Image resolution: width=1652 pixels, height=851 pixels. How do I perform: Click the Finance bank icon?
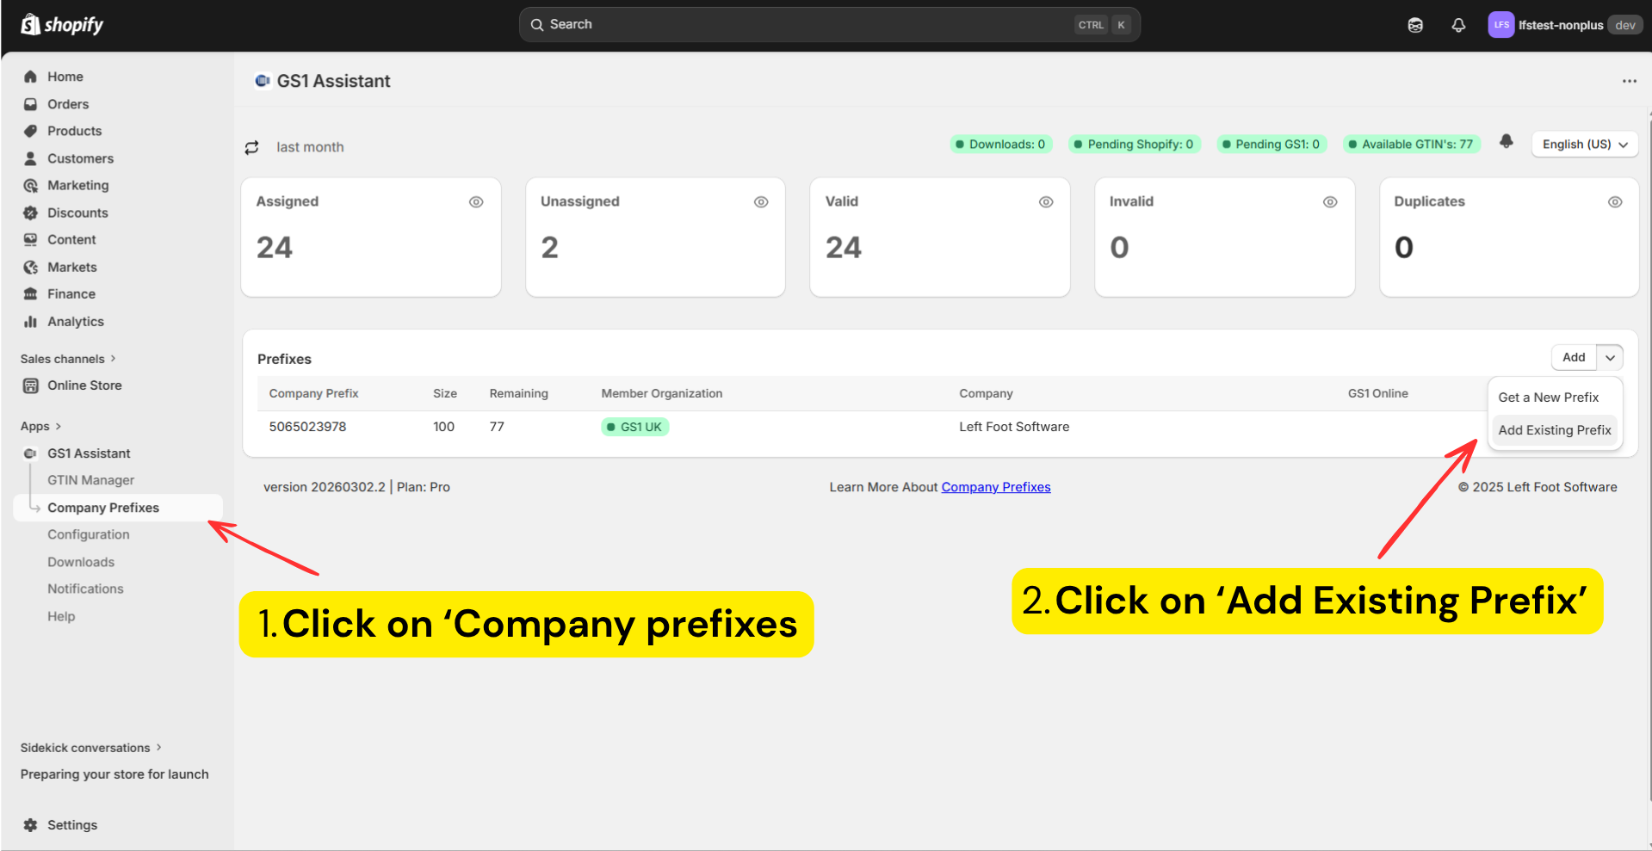31,293
